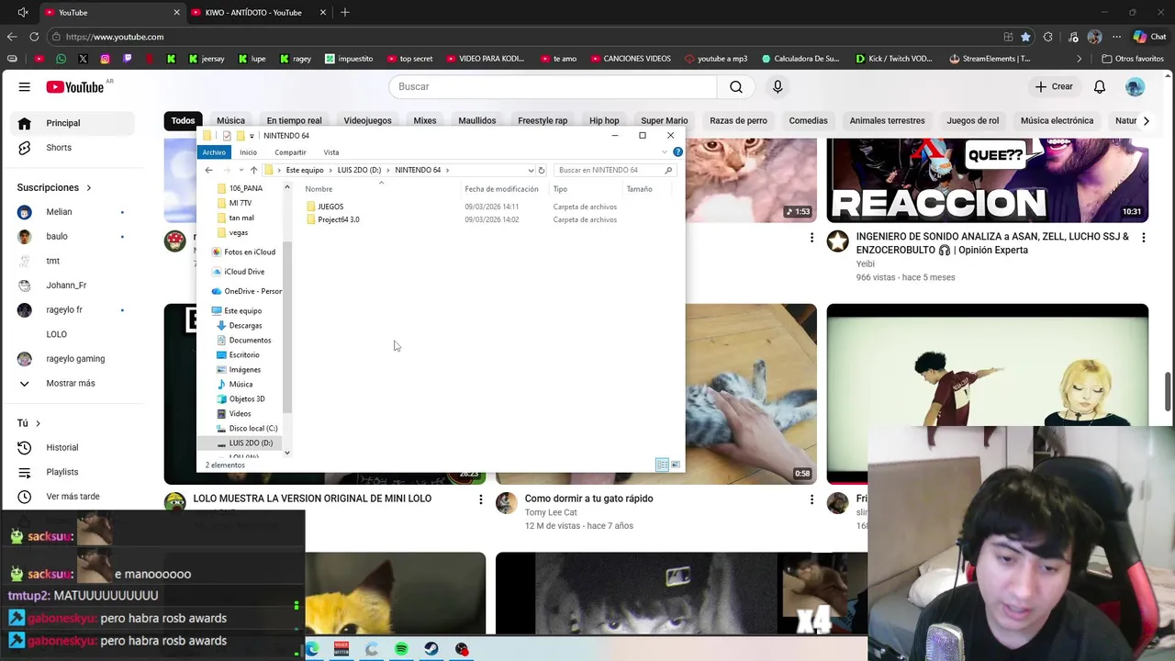The height and width of the screenshot is (661, 1175).
Task: Click the YouTube logo to go home
Action: click(x=75, y=86)
